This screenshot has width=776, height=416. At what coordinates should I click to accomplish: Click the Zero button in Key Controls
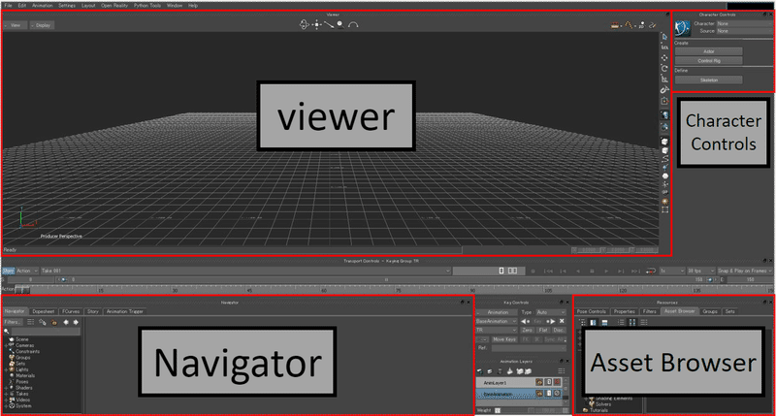click(527, 330)
